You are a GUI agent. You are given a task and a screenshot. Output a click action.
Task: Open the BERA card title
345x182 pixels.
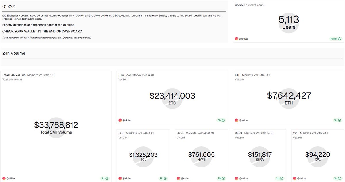tap(239, 133)
